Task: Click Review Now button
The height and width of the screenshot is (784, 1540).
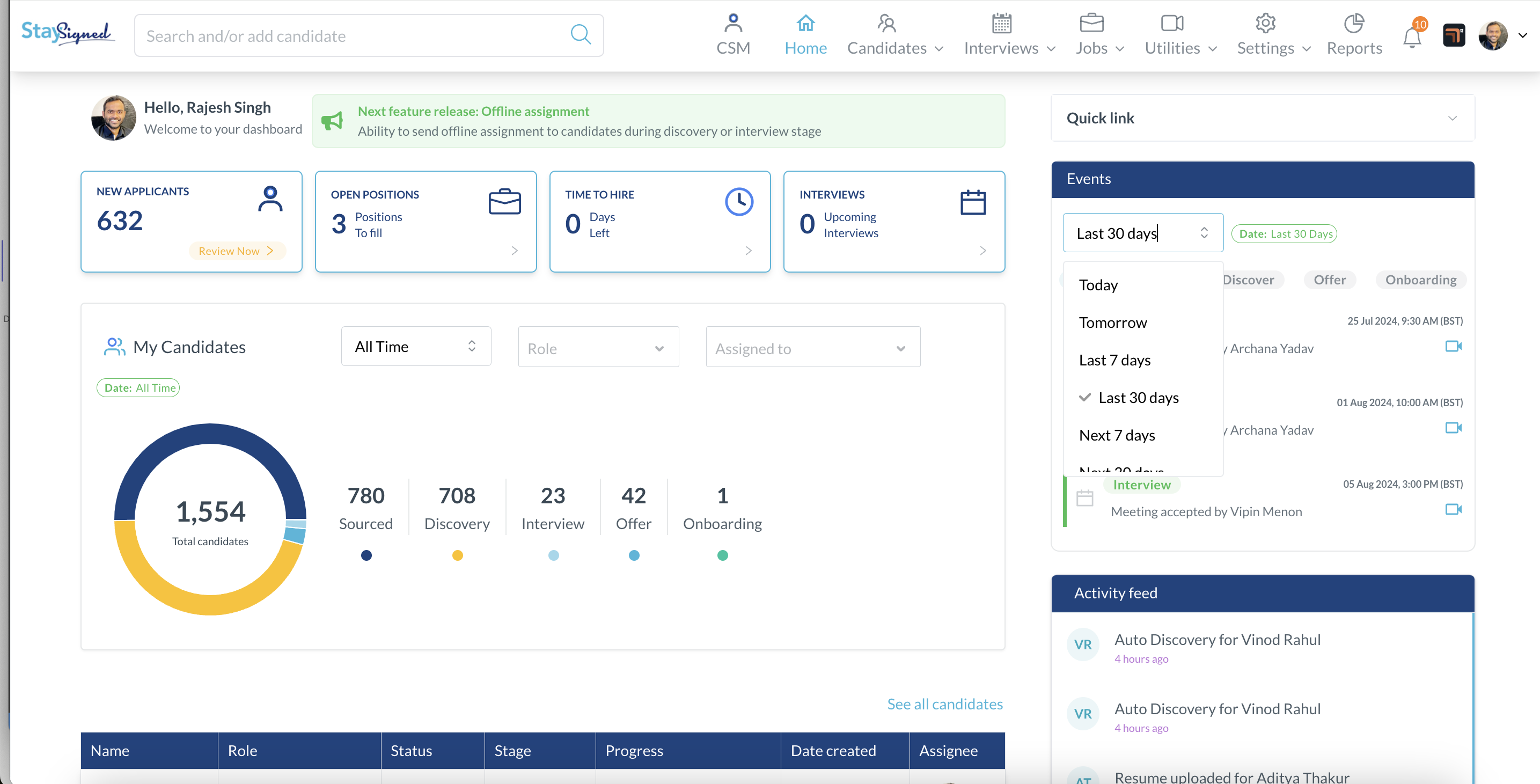Action: tap(236, 251)
